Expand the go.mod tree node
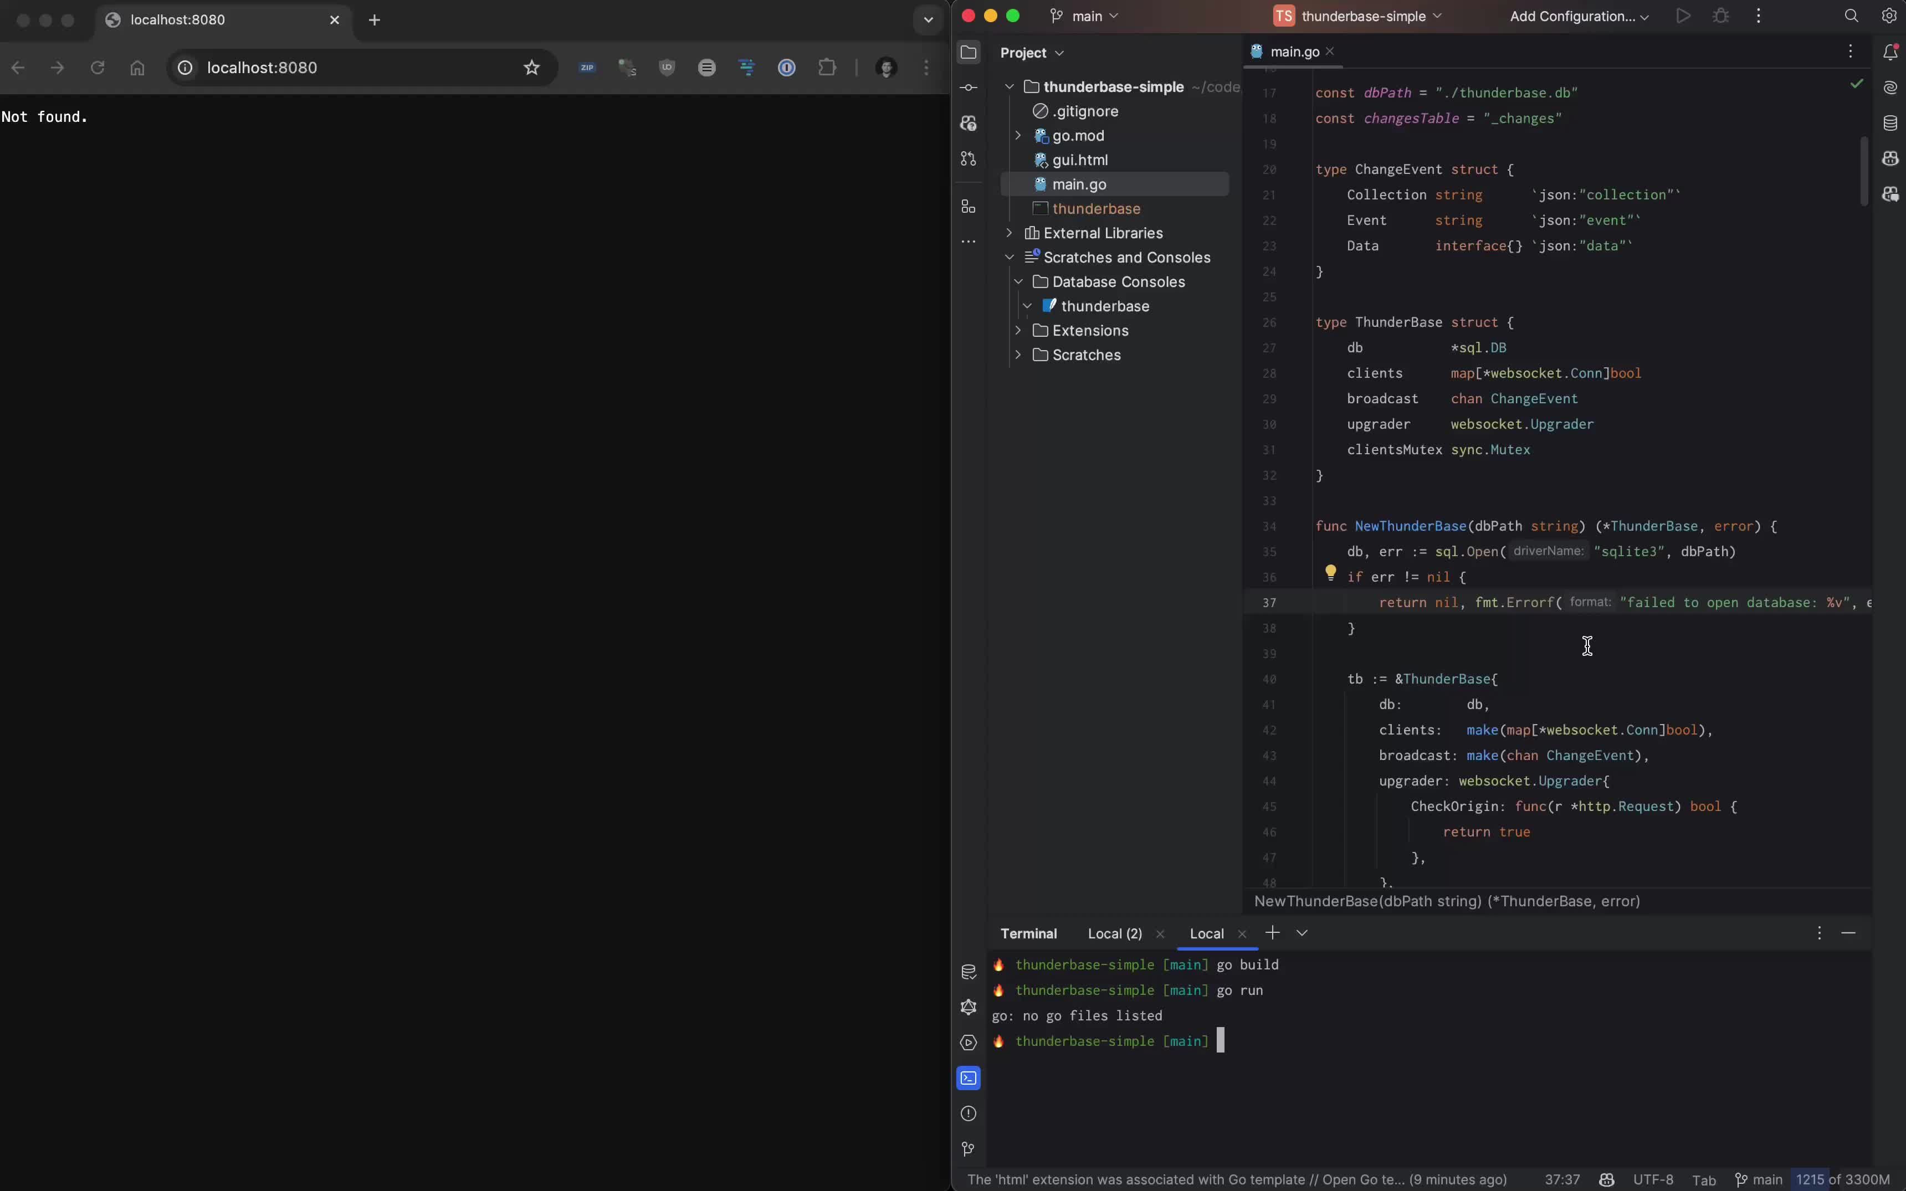This screenshot has width=1906, height=1191. click(x=1018, y=136)
